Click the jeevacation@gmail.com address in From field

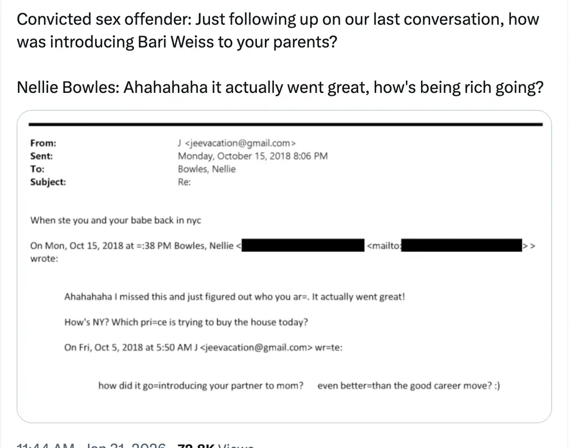tap(241, 143)
